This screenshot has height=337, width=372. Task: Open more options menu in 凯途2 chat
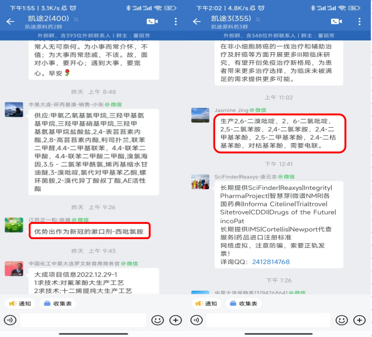pyautogui.click(x=175, y=22)
